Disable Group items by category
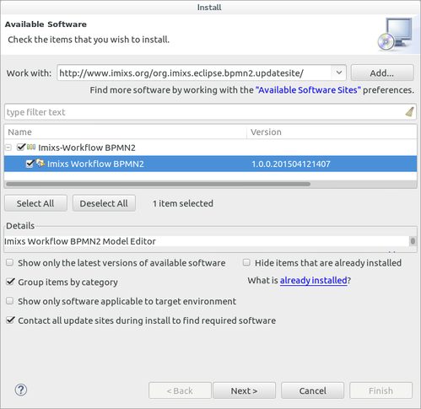421x409 pixels. [x=10, y=282]
